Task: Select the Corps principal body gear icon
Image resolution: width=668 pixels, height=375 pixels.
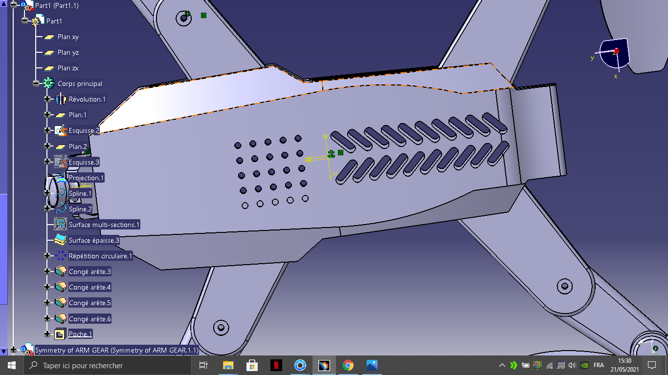Action: click(x=49, y=83)
